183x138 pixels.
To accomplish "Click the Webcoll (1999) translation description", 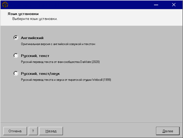I will click(x=66, y=80).
